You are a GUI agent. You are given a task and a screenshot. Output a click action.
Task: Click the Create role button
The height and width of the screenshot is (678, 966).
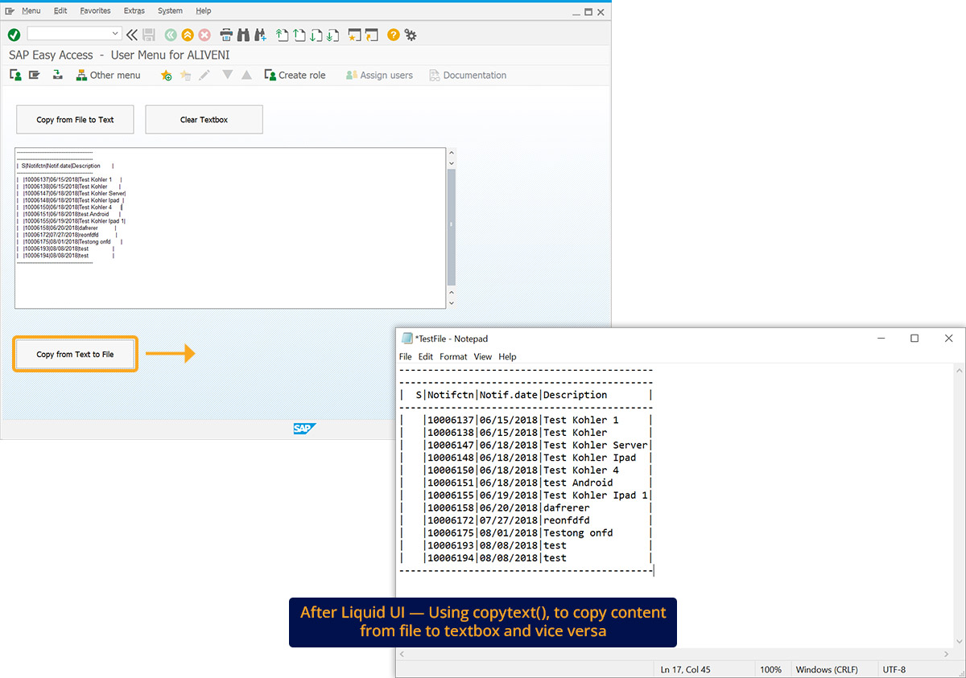295,75
